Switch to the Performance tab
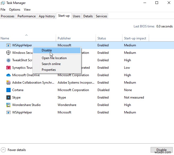Viewport: 174px width, 155px height. [27, 16]
